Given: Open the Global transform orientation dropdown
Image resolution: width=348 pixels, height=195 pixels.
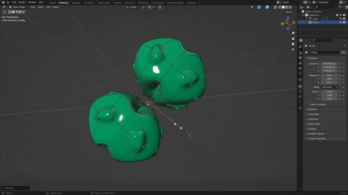Looking at the screenshot, I should coord(133,7).
